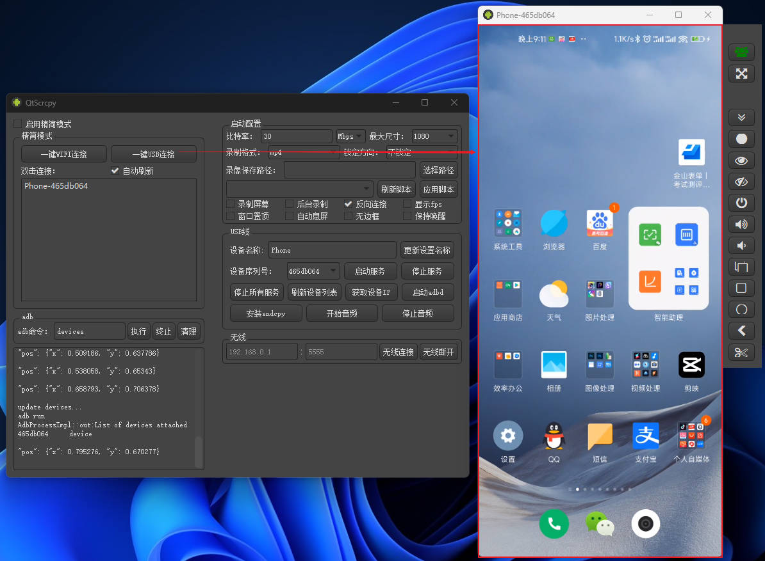765x561 pixels.
Task: Click the fullscreen icon in phone toolbar
Action: [x=741, y=74]
